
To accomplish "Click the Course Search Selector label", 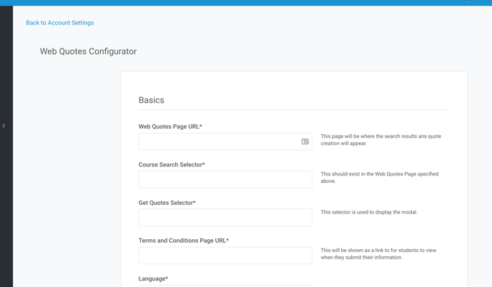I will click(x=172, y=164).
